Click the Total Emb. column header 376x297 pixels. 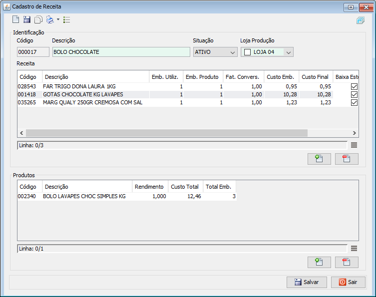pyautogui.click(x=219, y=187)
